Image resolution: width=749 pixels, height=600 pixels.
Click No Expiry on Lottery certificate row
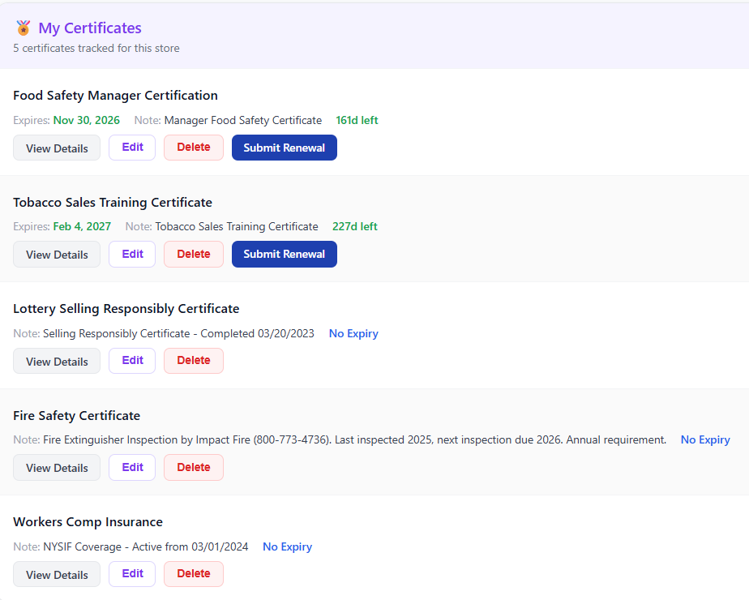tap(353, 333)
